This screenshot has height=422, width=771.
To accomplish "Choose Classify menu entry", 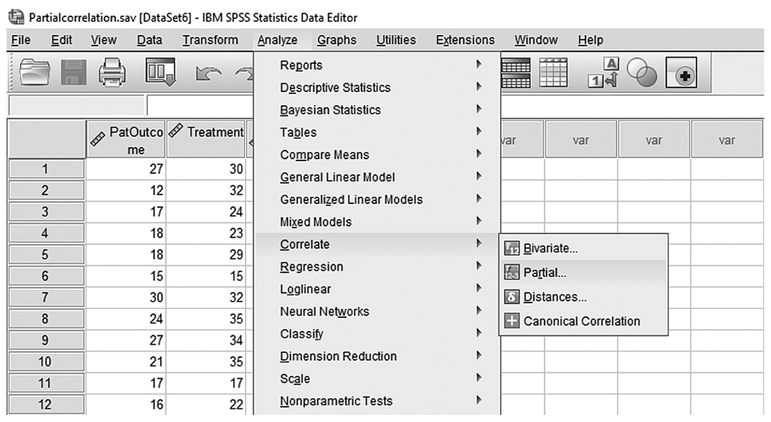I will pyautogui.click(x=377, y=334).
